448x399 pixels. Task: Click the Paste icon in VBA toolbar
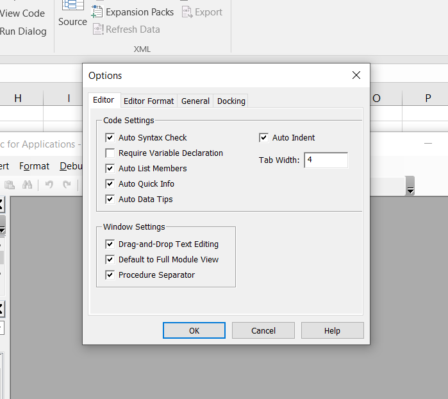tap(10, 185)
